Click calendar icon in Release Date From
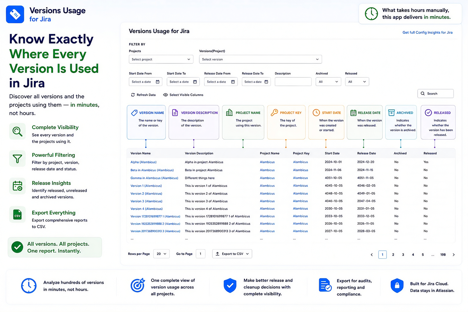Viewport: 468px width, 312px height. coord(233,82)
